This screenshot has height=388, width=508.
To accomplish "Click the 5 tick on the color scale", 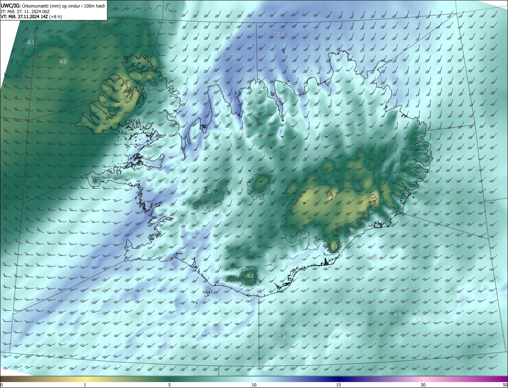I will 169,385.
